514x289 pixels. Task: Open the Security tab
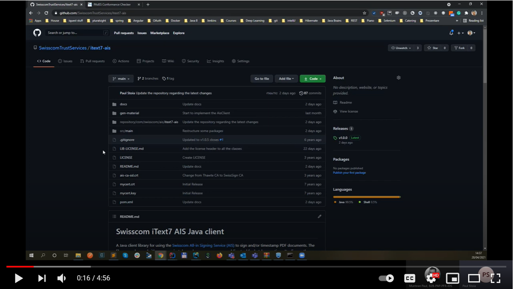pos(190,61)
